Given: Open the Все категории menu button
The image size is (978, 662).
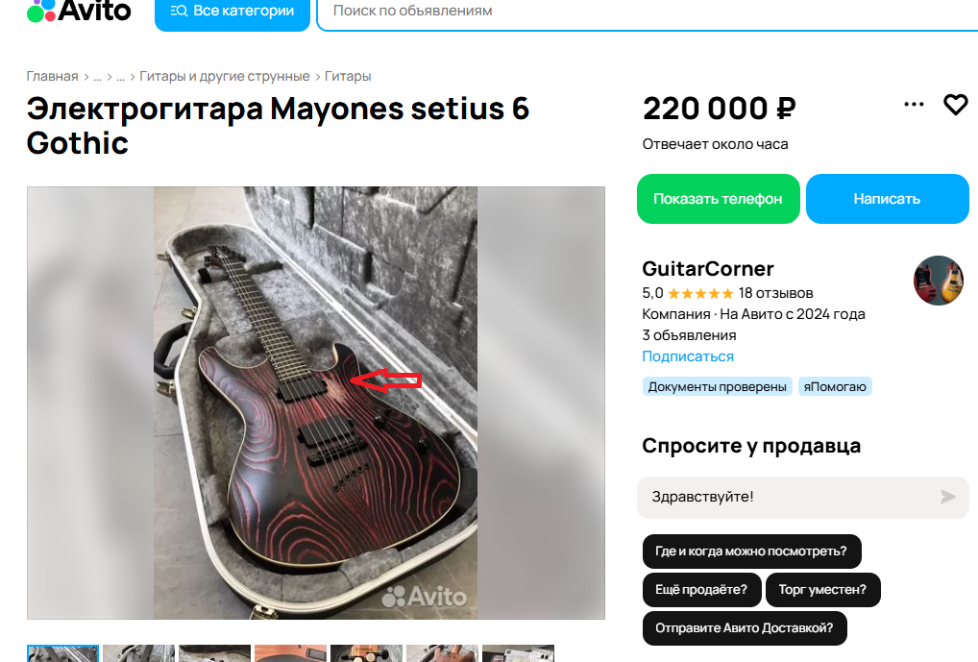Looking at the screenshot, I should click(x=232, y=12).
